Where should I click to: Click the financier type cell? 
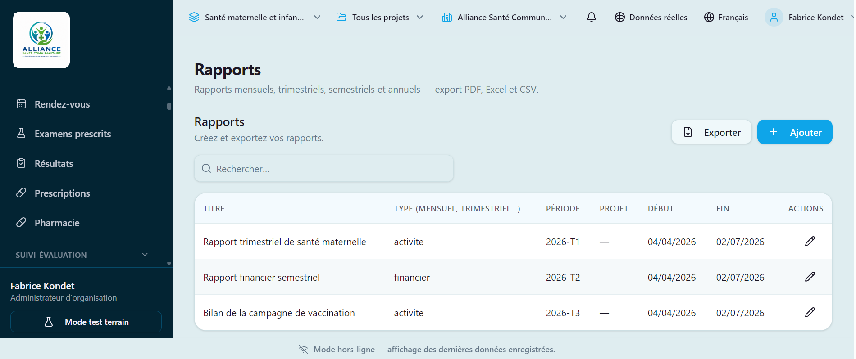(412, 277)
